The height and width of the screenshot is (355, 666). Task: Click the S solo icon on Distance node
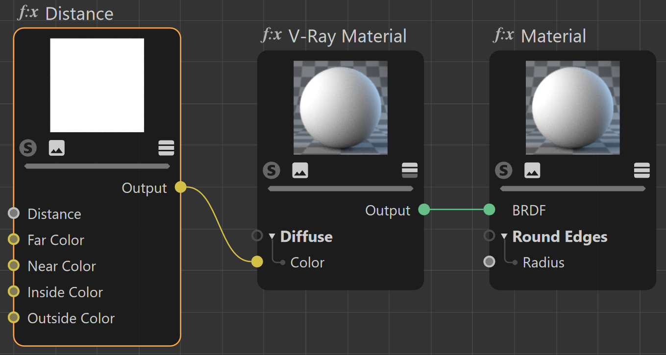[x=28, y=147]
